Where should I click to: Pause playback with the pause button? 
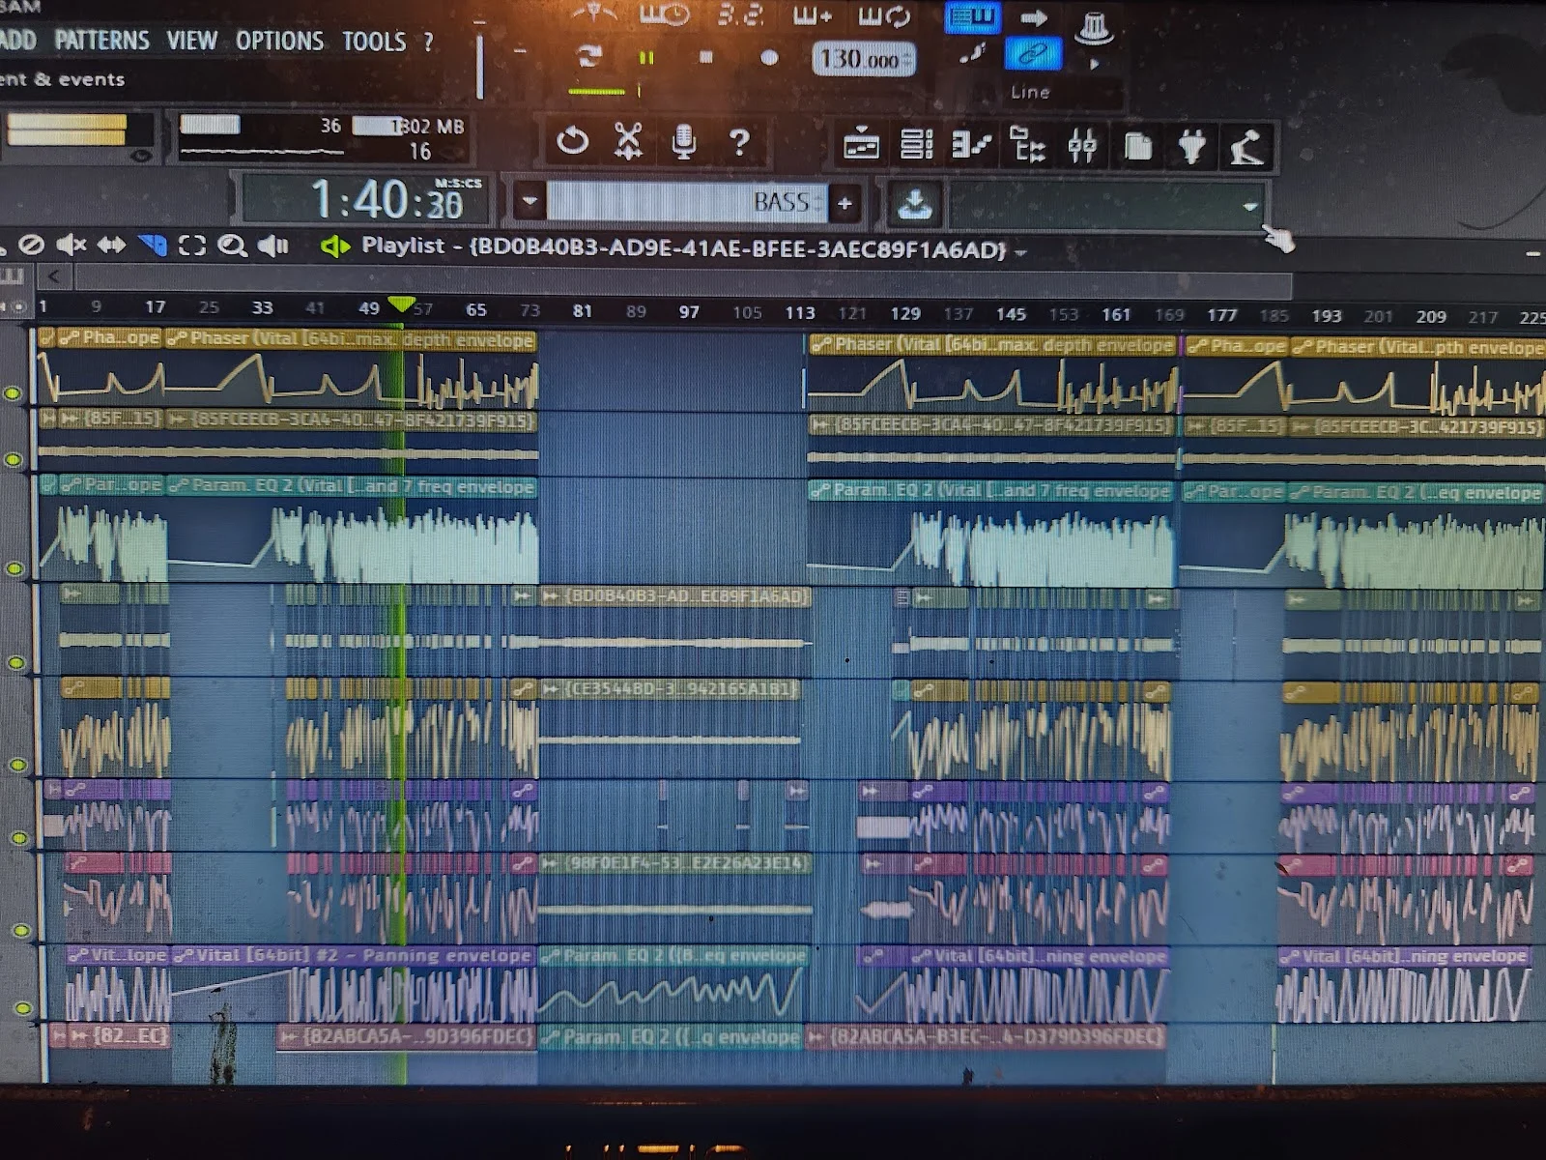[x=646, y=59]
